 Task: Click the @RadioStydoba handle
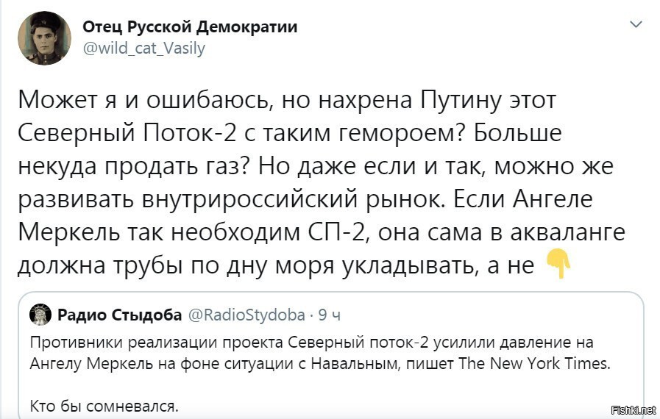pos(246,315)
